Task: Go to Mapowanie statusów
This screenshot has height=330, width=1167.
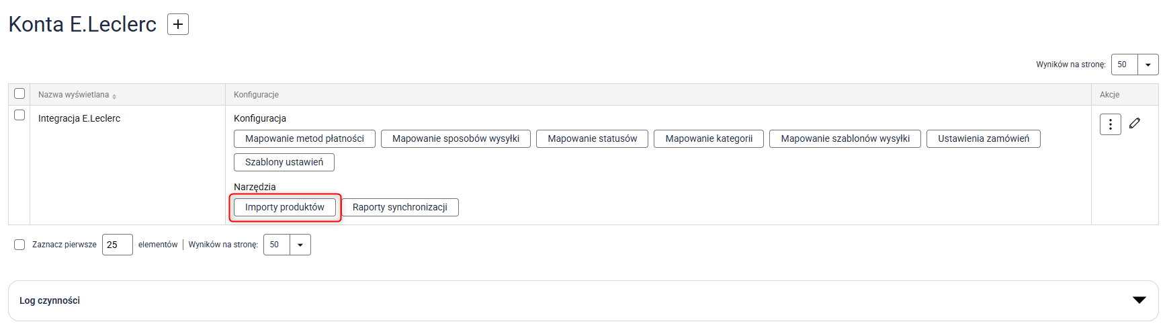Action: click(592, 138)
